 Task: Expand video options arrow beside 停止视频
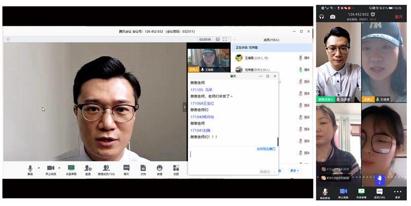(59, 168)
